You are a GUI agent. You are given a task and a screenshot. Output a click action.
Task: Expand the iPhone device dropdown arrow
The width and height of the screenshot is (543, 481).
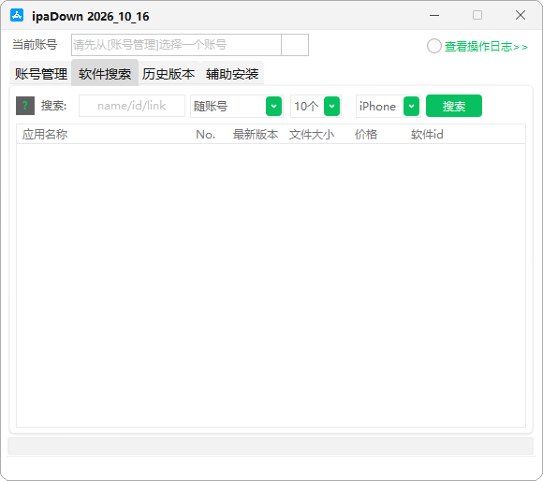[411, 106]
